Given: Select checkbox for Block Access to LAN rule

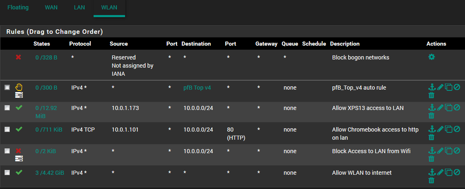Looking at the screenshot, I should coord(7,151).
